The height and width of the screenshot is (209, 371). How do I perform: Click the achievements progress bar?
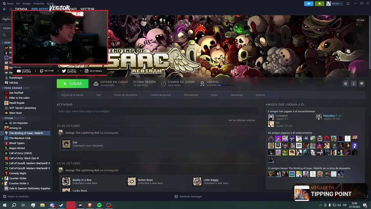click(225, 86)
